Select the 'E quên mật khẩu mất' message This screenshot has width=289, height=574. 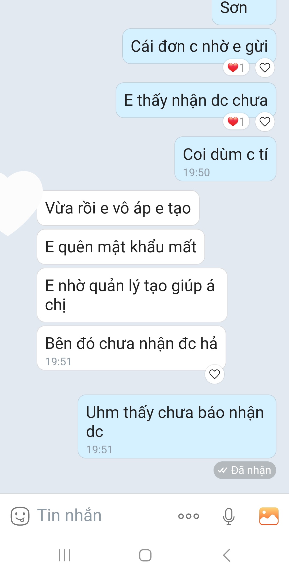point(121,247)
